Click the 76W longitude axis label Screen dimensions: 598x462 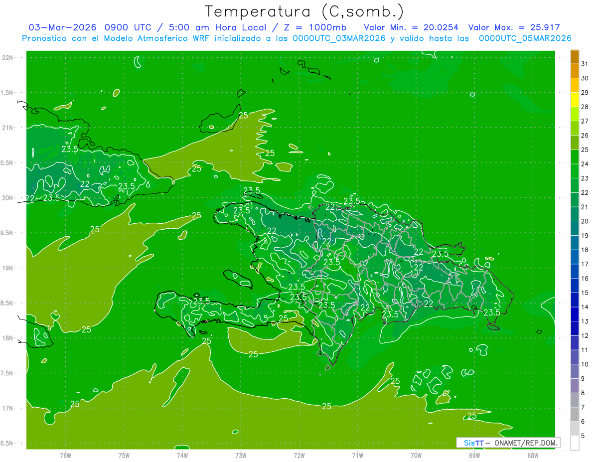point(65,455)
